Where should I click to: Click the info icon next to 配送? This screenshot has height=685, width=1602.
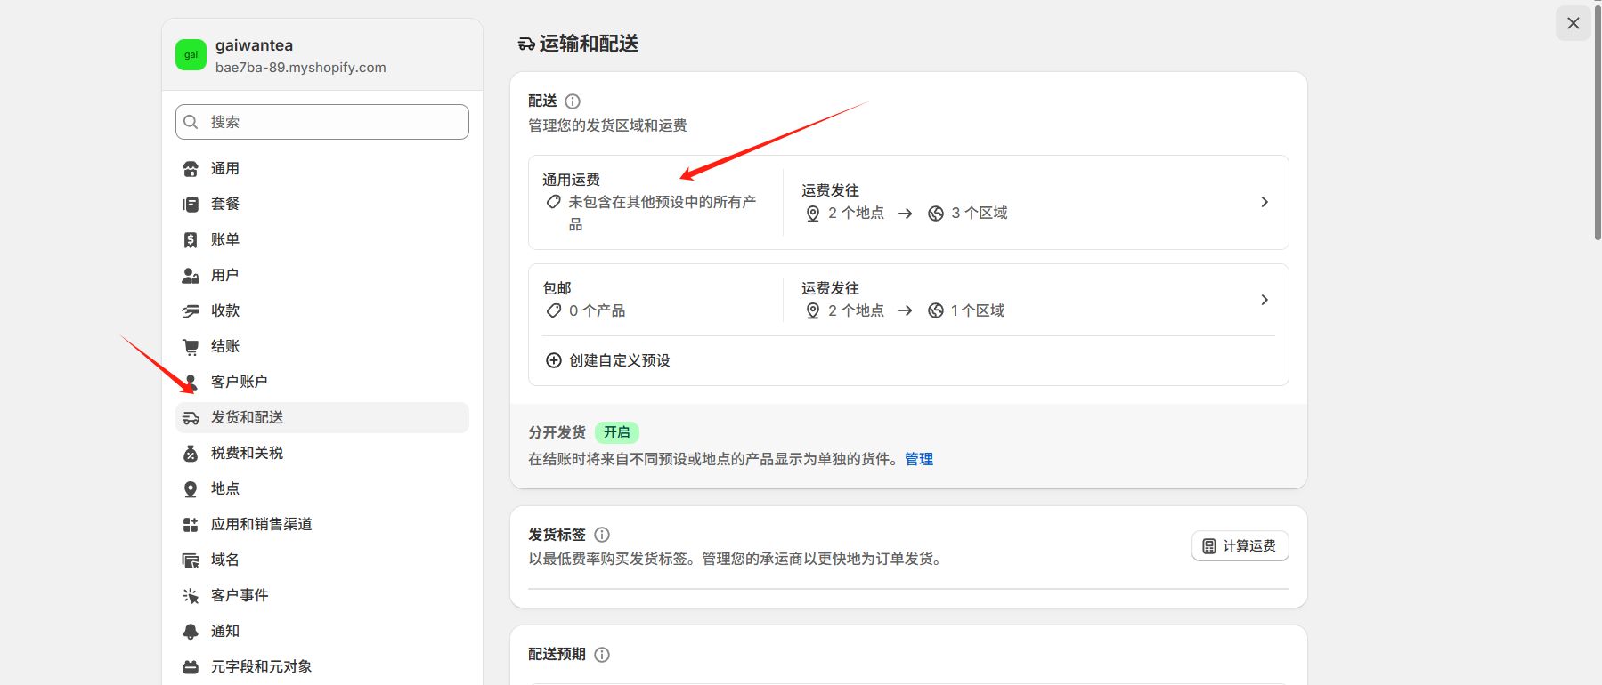pyautogui.click(x=573, y=101)
